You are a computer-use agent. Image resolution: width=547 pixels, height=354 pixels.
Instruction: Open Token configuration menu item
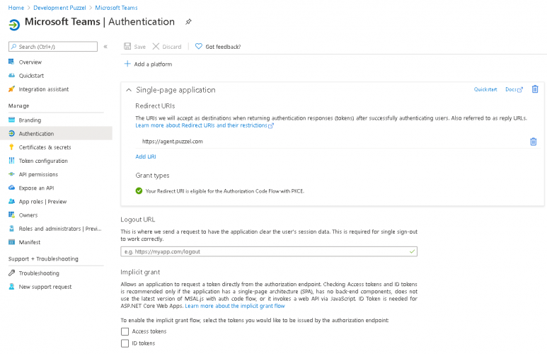(x=43, y=161)
